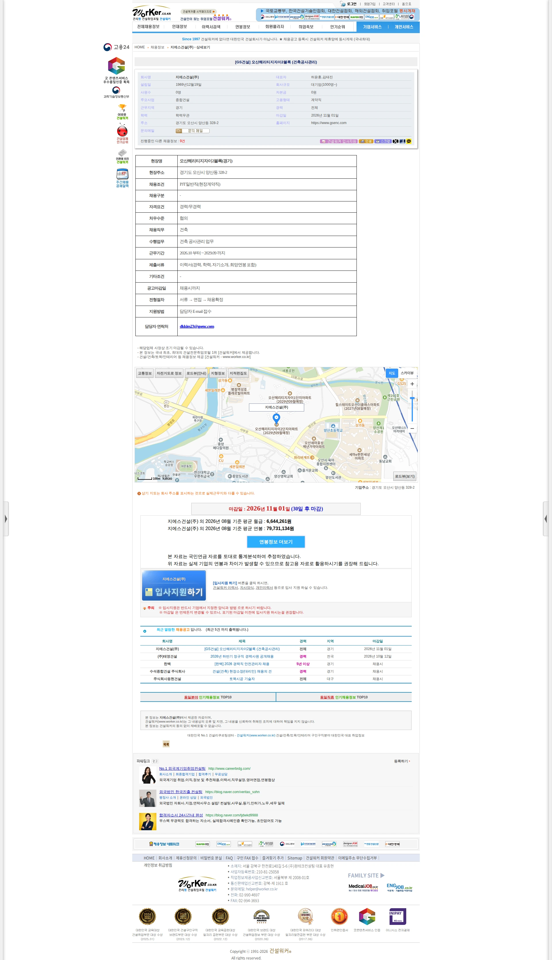Click 등록하기 arrow in 파워링크 section
The height and width of the screenshot is (960, 552).
click(x=402, y=761)
